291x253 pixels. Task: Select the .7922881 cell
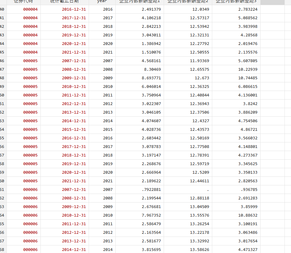point(140,189)
